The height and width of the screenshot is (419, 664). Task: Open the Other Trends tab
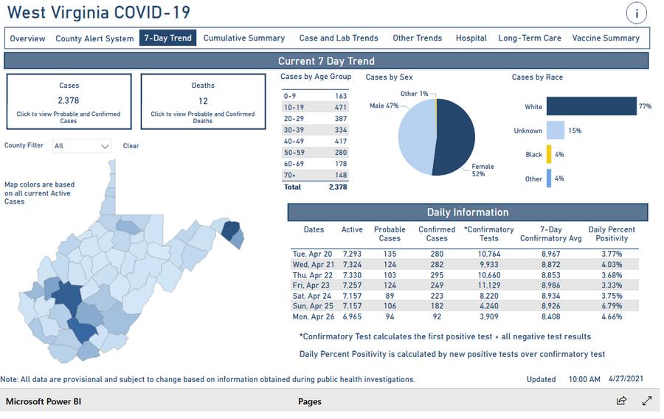tap(418, 38)
